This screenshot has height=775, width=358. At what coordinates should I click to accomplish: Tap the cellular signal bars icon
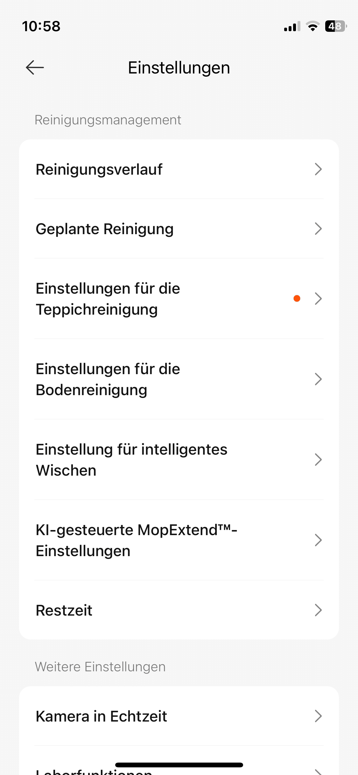(292, 26)
